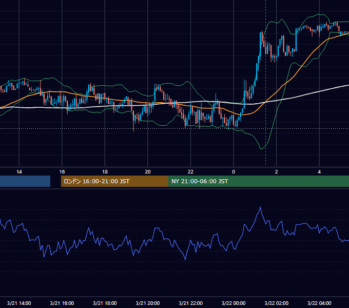
Task: Click the hour label 22 on price chart axis
Action: (190, 172)
